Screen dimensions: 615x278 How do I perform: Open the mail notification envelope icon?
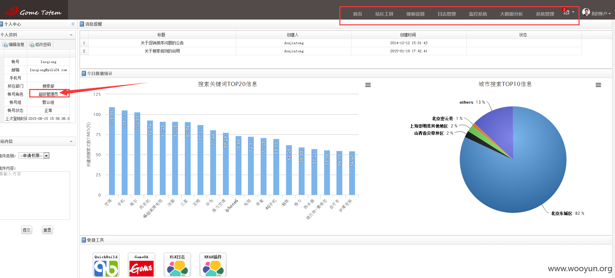tap(567, 12)
